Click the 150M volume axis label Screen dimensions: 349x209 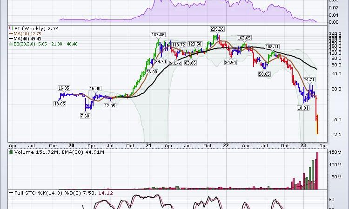pyautogui.click(x=335, y=152)
